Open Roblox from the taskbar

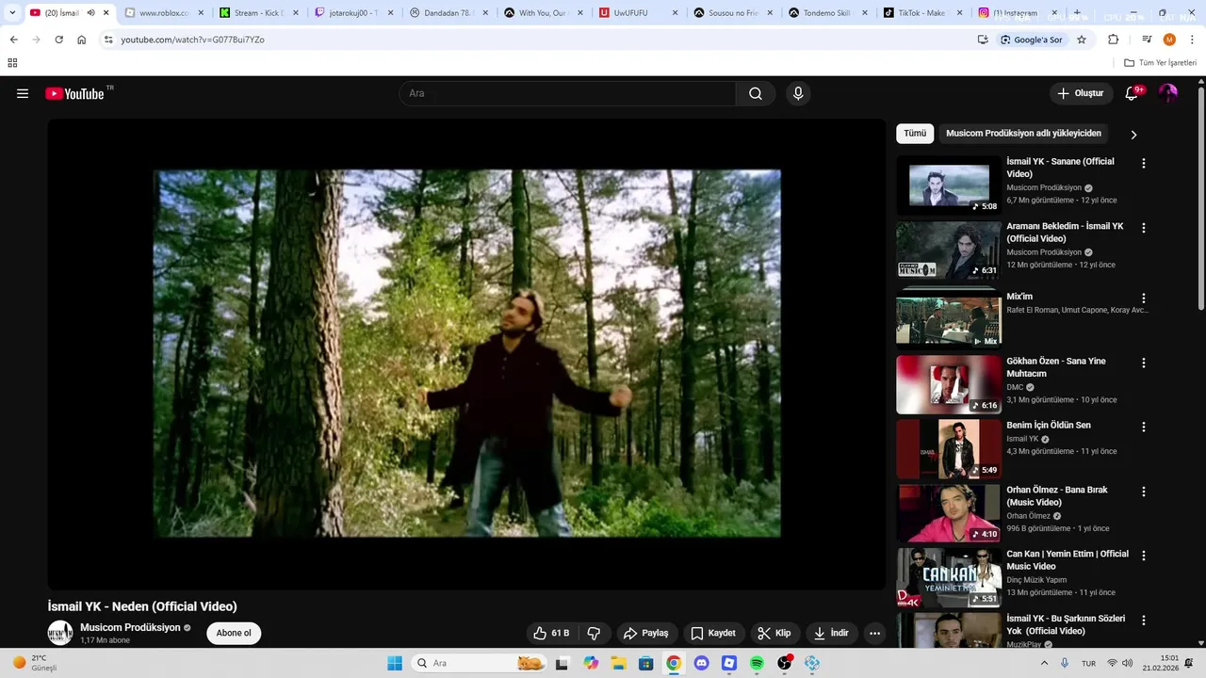(729, 663)
